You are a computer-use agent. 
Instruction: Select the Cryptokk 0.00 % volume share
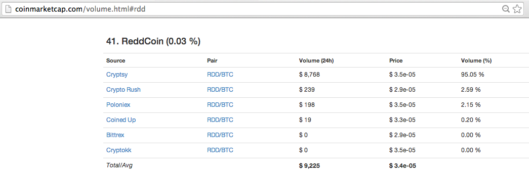click(x=471, y=150)
